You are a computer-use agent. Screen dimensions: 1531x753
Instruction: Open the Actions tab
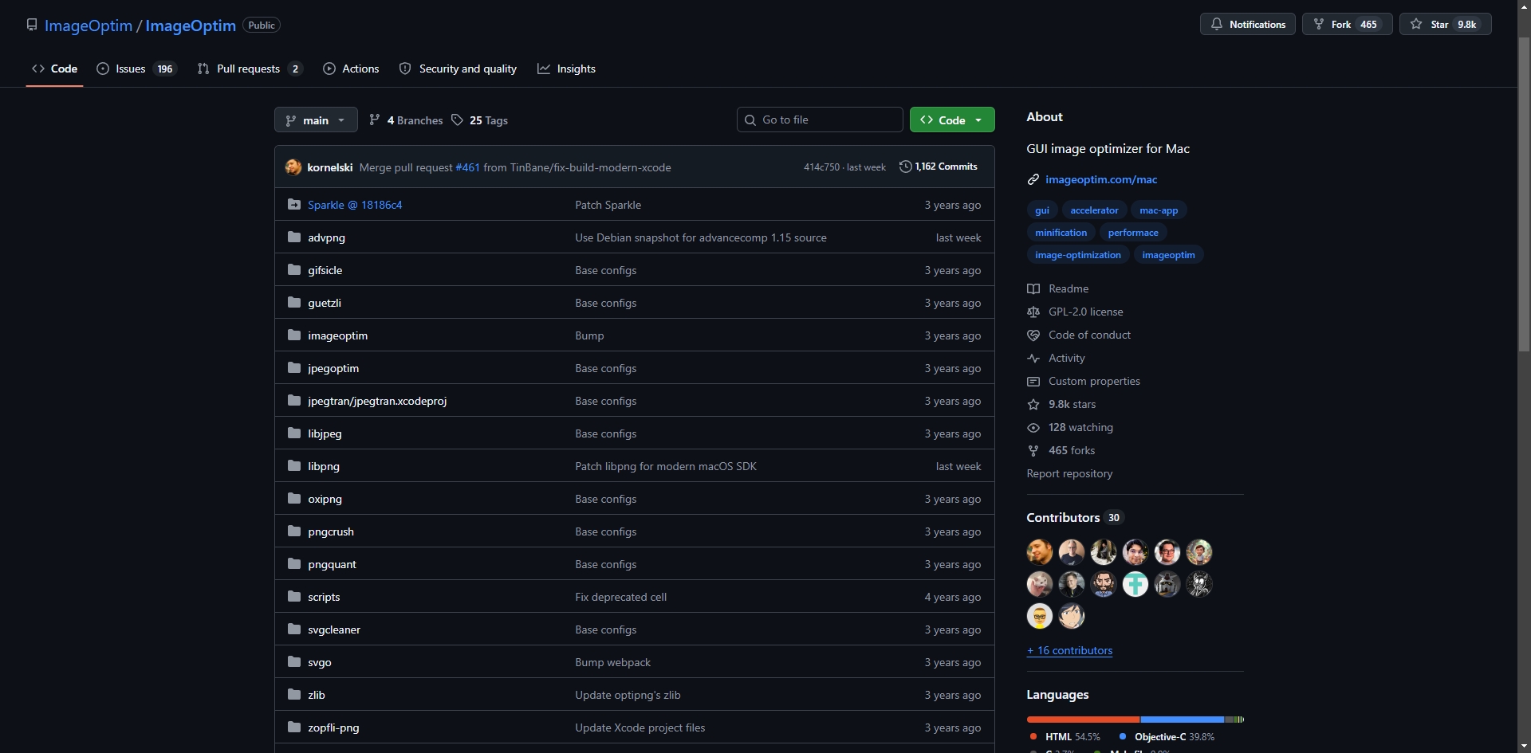pos(352,69)
